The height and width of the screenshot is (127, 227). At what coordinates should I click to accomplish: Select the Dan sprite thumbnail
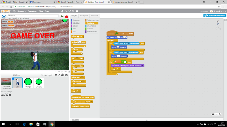(17, 83)
